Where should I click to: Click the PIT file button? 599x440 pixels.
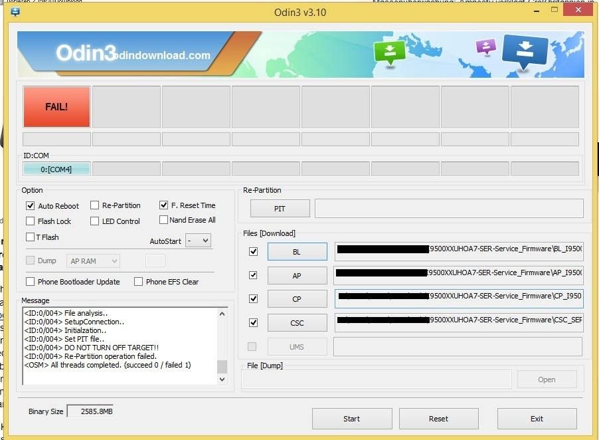pyautogui.click(x=280, y=209)
